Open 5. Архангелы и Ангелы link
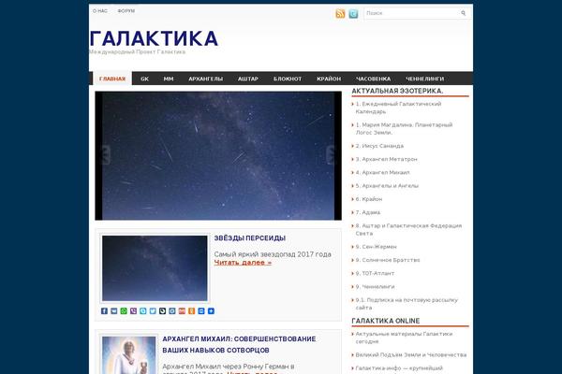This screenshot has width=562, height=374. point(387,186)
